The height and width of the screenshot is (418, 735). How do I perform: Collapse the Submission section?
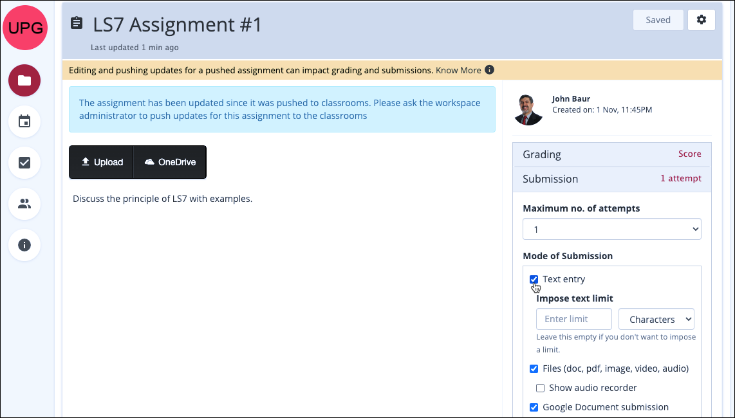611,179
